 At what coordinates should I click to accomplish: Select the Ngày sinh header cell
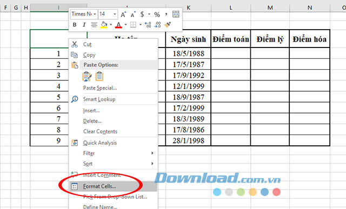tap(188, 39)
